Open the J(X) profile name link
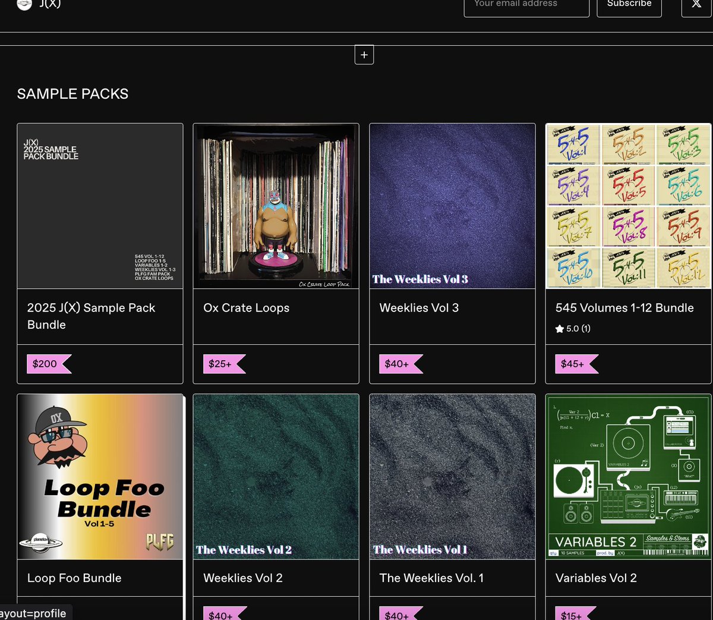 tap(50, 4)
